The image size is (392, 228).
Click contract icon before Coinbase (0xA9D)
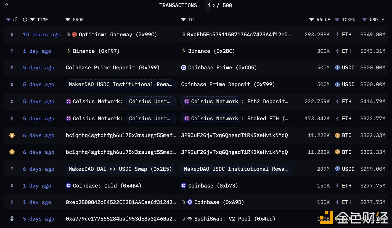183,202
